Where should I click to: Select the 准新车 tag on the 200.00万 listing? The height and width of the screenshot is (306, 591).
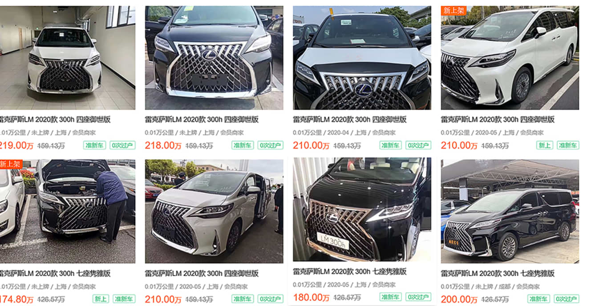[539, 299]
